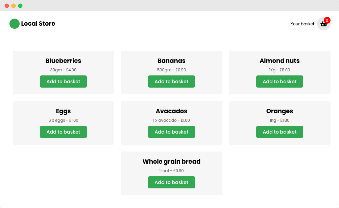Click the Eggs '6 x eggs' price line
The image size is (339, 208).
click(x=63, y=120)
